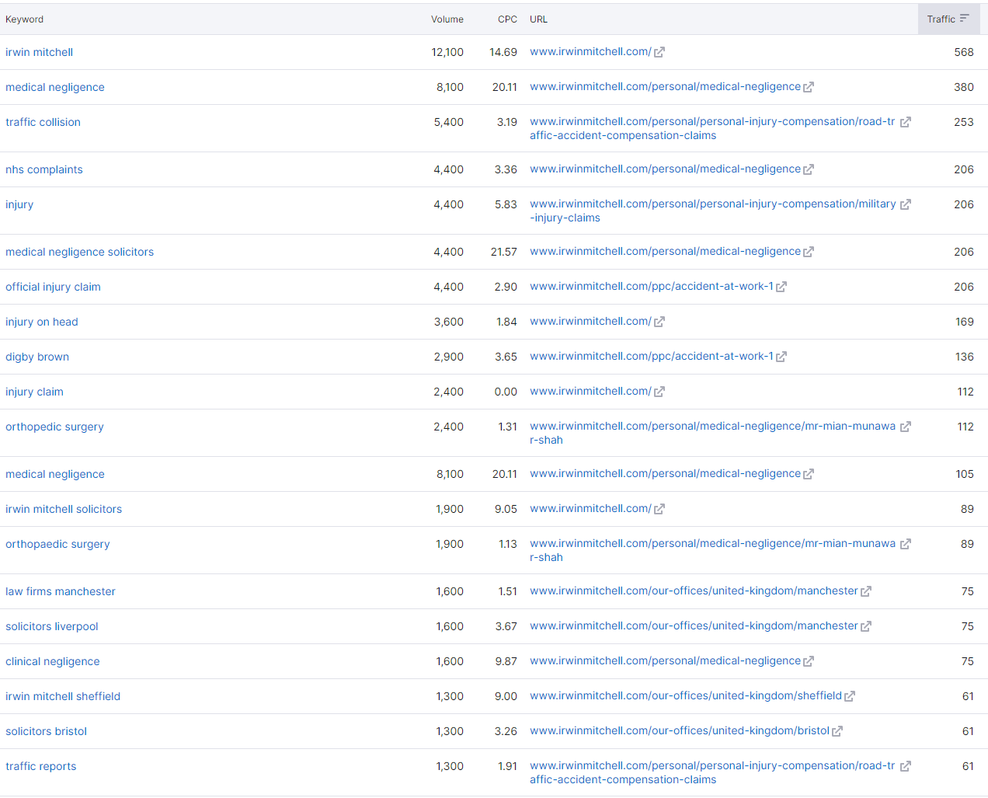Open external link icon in orthopedic surgery row
The height and width of the screenshot is (798, 988).
point(905,427)
